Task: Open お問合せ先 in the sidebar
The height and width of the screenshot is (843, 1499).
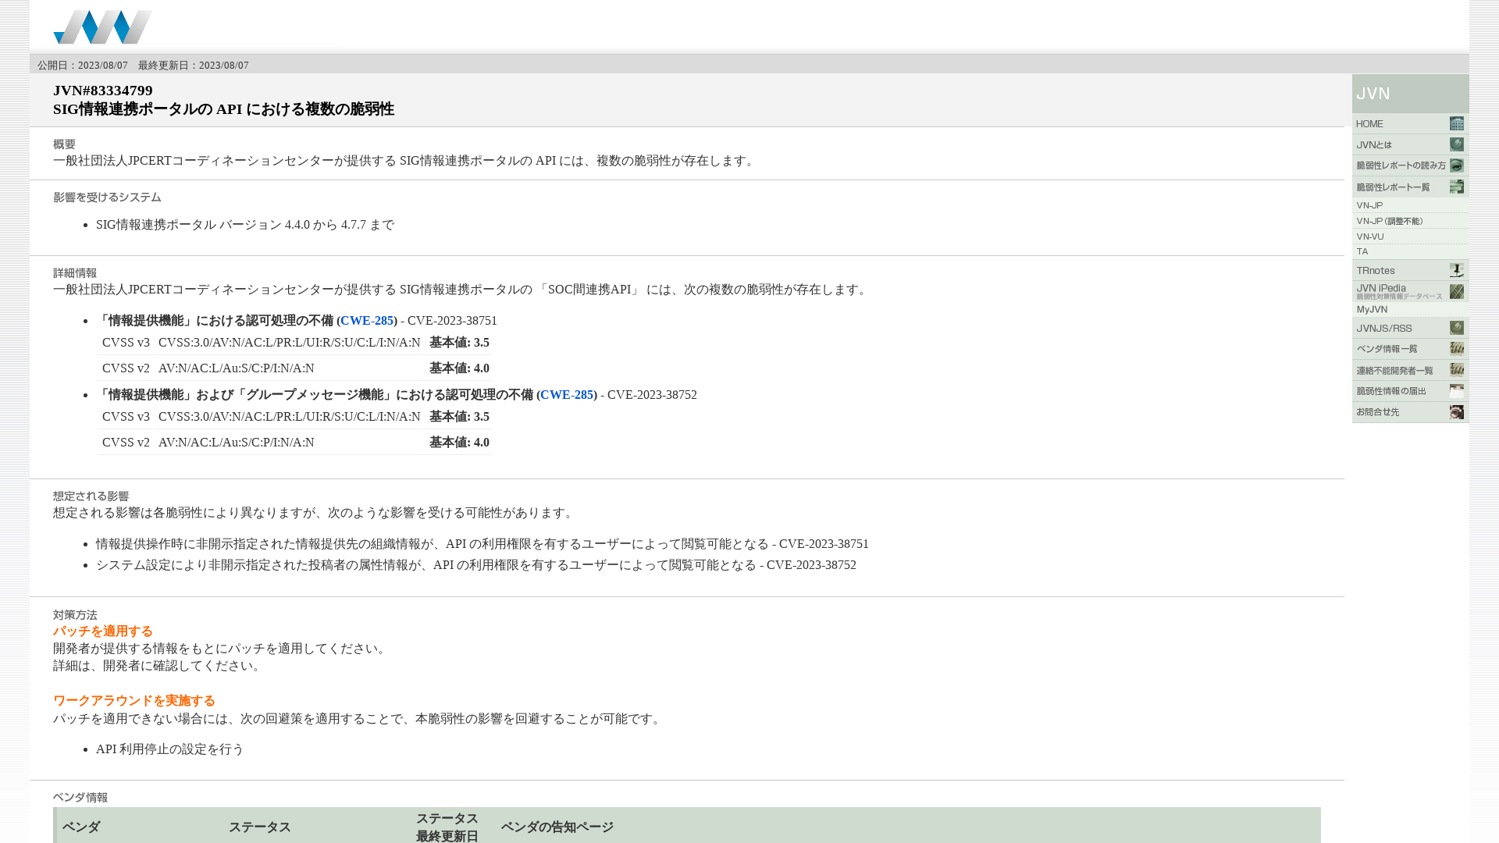Action: [x=1410, y=413]
